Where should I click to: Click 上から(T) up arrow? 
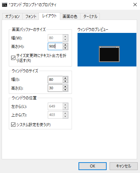[65, 113]
